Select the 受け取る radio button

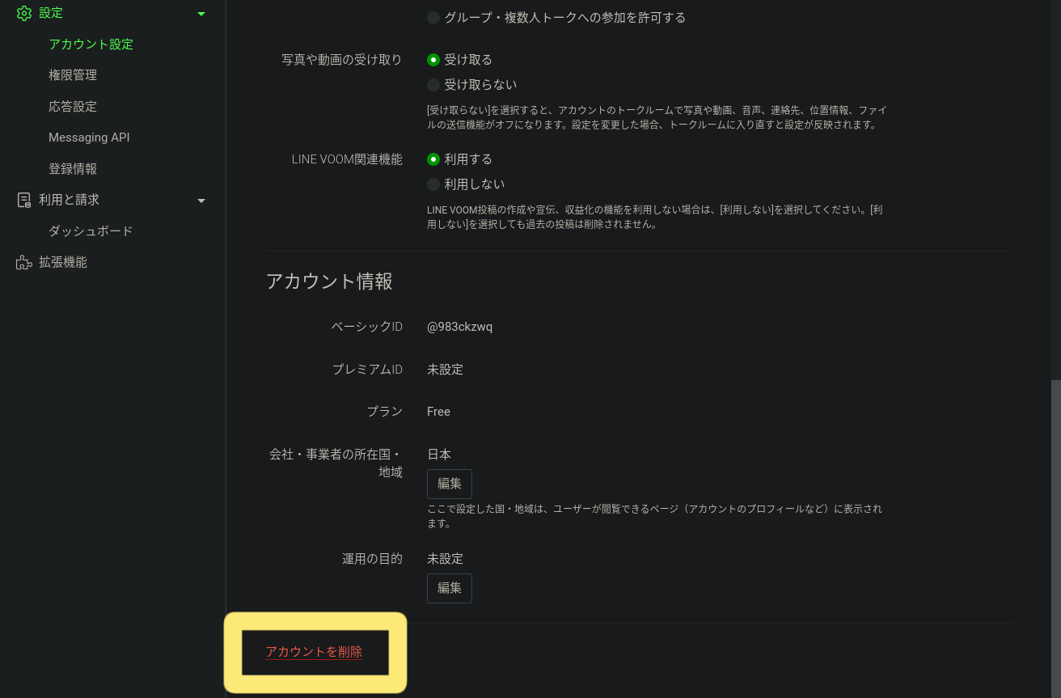point(433,58)
